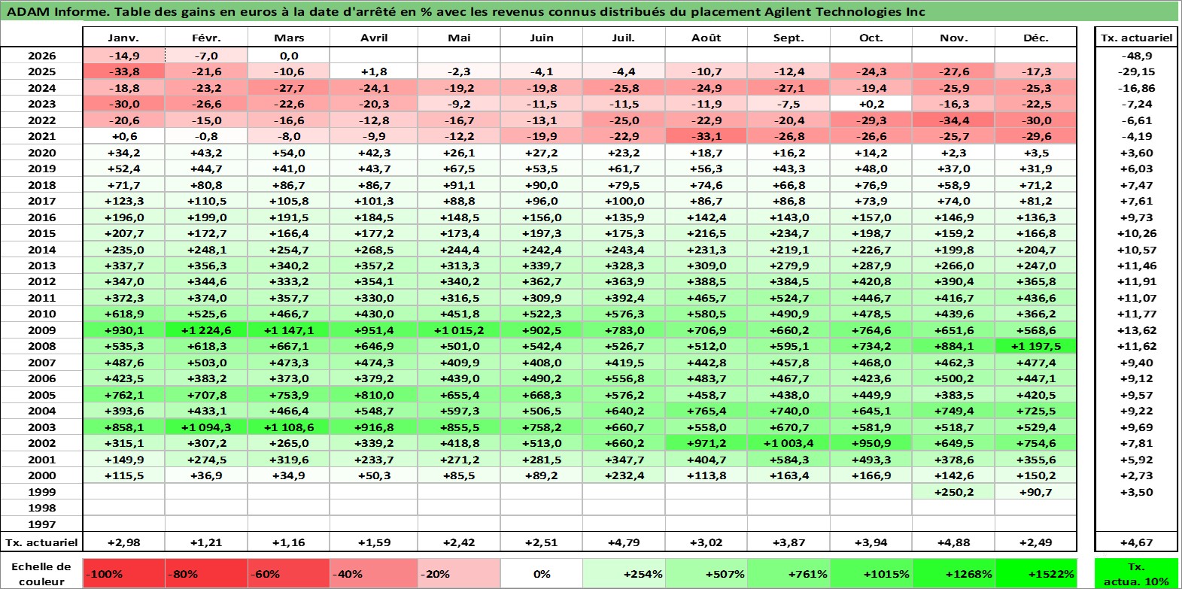Select cell +884,1 for Nov. 2008

coord(953,346)
